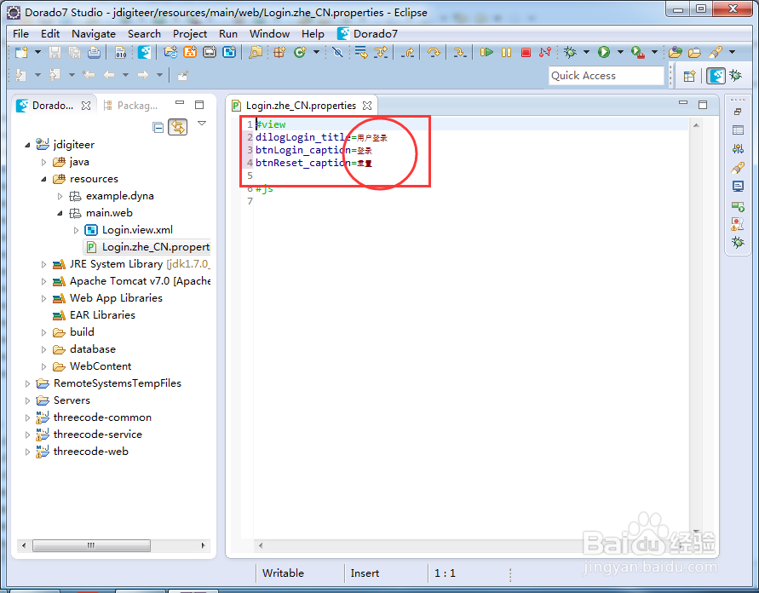The height and width of the screenshot is (593, 759).
Task: Expand the example.dyna package
Action: [x=60, y=196]
